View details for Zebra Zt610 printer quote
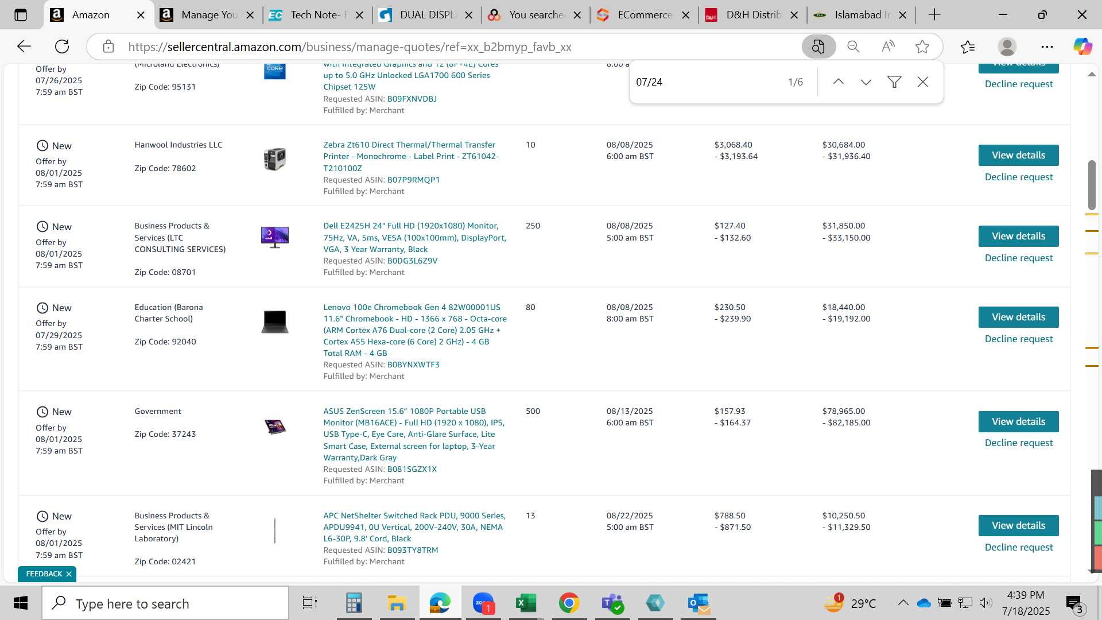The image size is (1102, 620). click(1018, 155)
